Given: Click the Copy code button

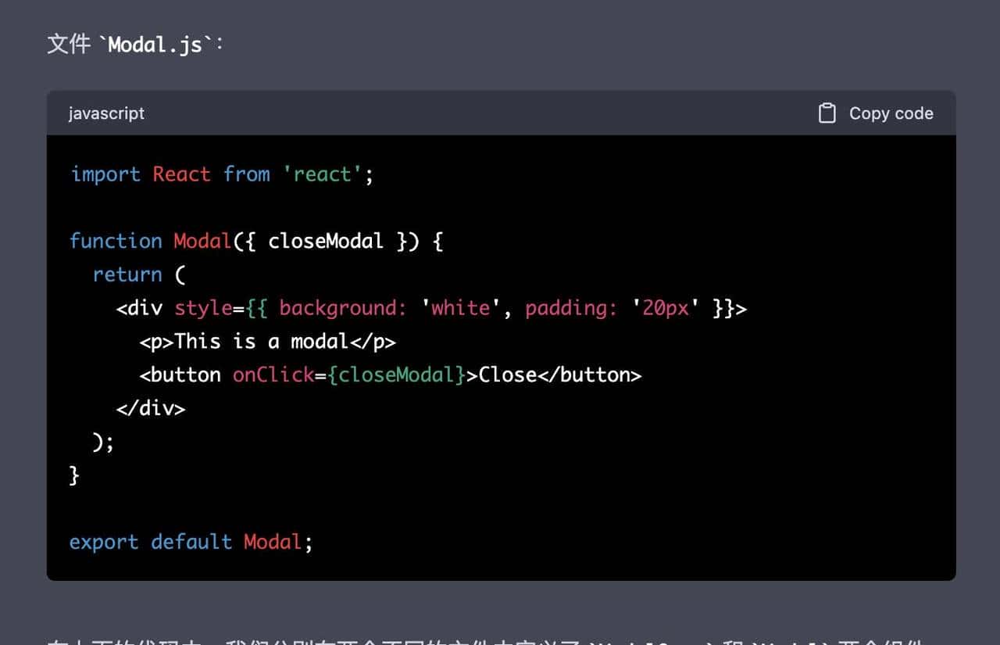Looking at the screenshot, I should tap(876, 113).
